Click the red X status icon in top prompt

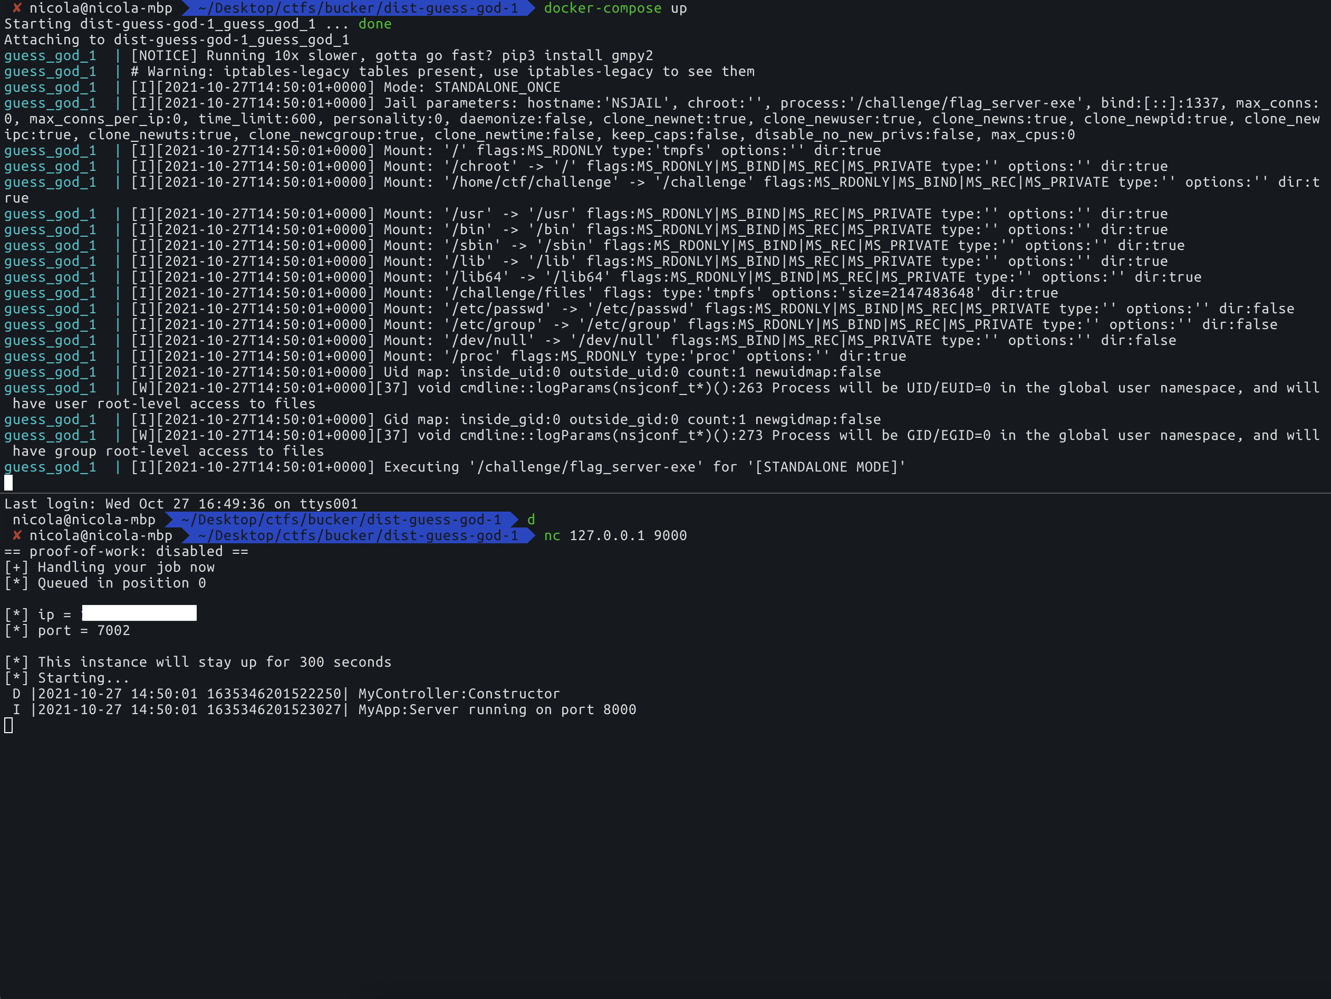(17, 8)
